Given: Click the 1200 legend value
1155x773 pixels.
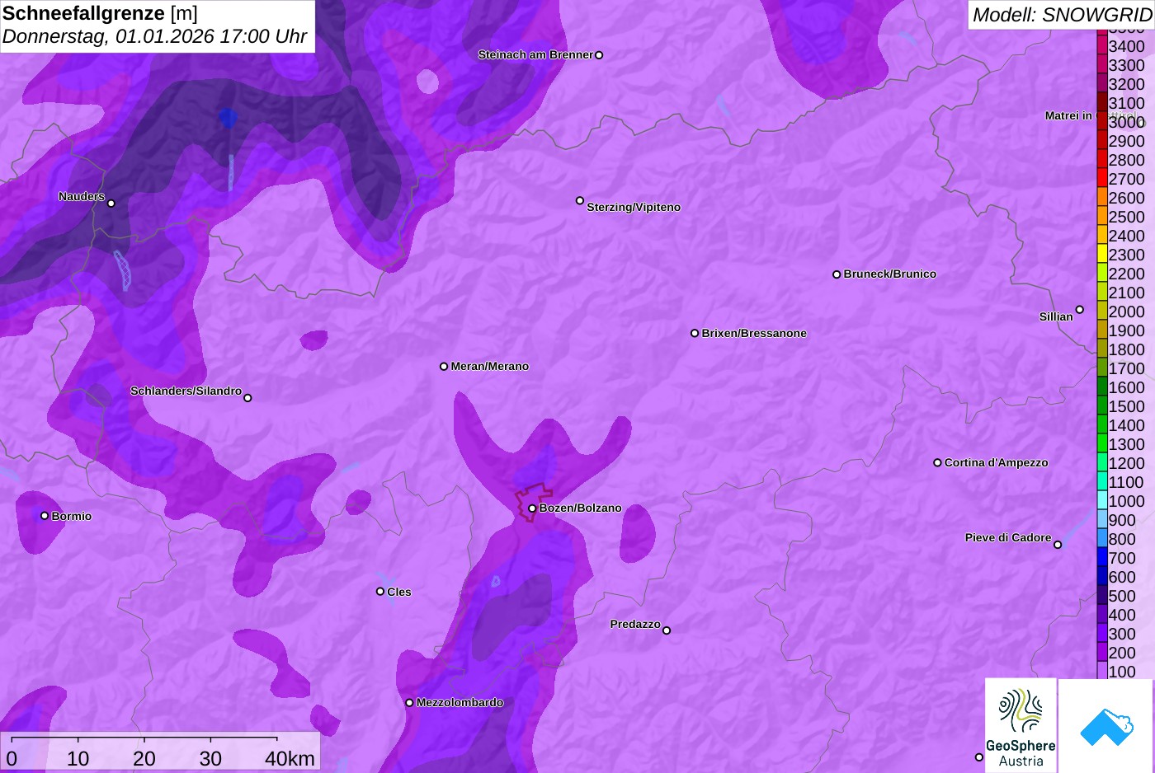Looking at the screenshot, I should 1127,463.
